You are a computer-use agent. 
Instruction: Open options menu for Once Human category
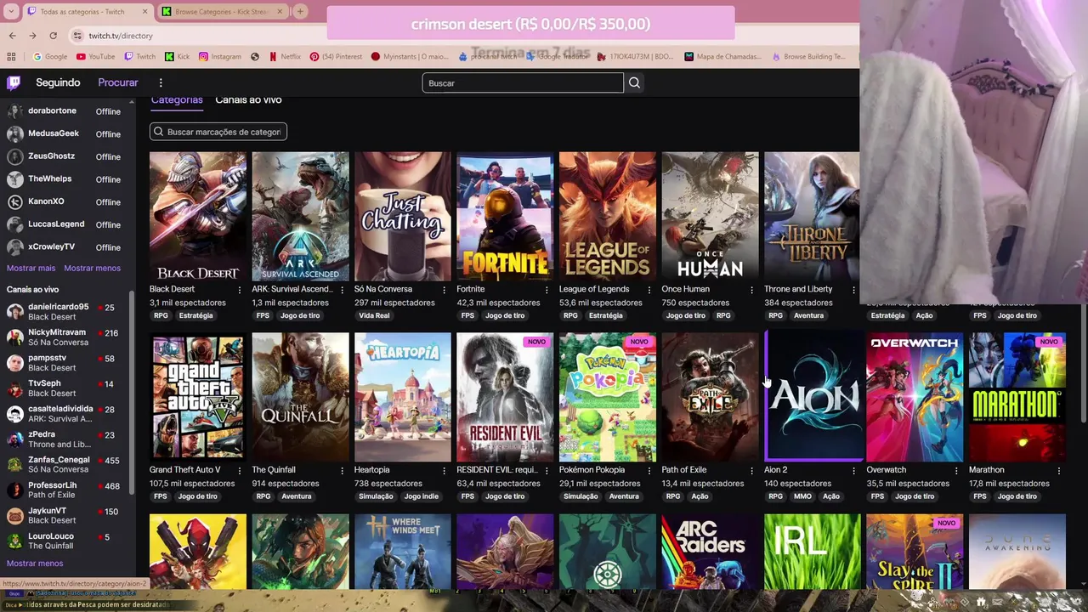(751, 290)
